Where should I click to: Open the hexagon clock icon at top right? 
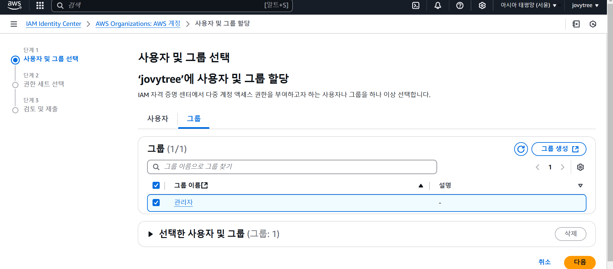593,24
